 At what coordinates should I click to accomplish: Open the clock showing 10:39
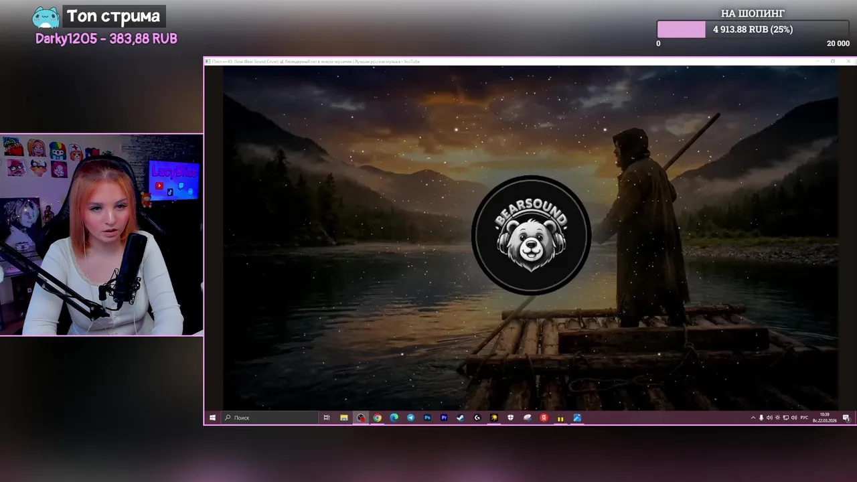824,415
